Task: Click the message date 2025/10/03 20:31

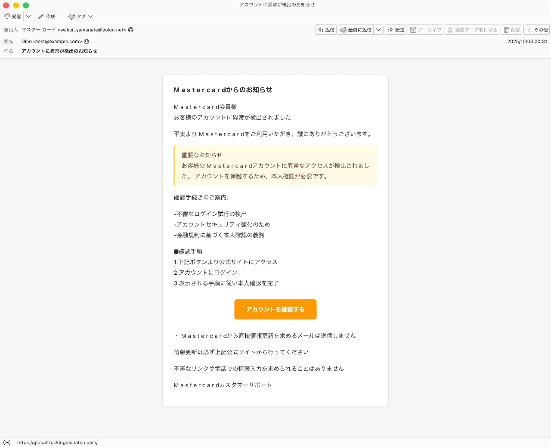Action: point(527,41)
